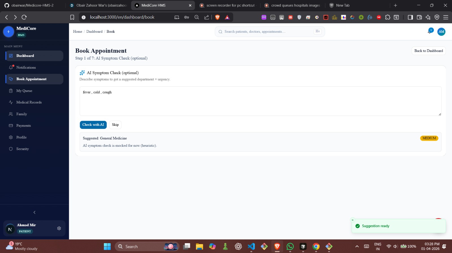Click the AI sparkle icon
This screenshot has width=452, height=253.
tap(82, 73)
